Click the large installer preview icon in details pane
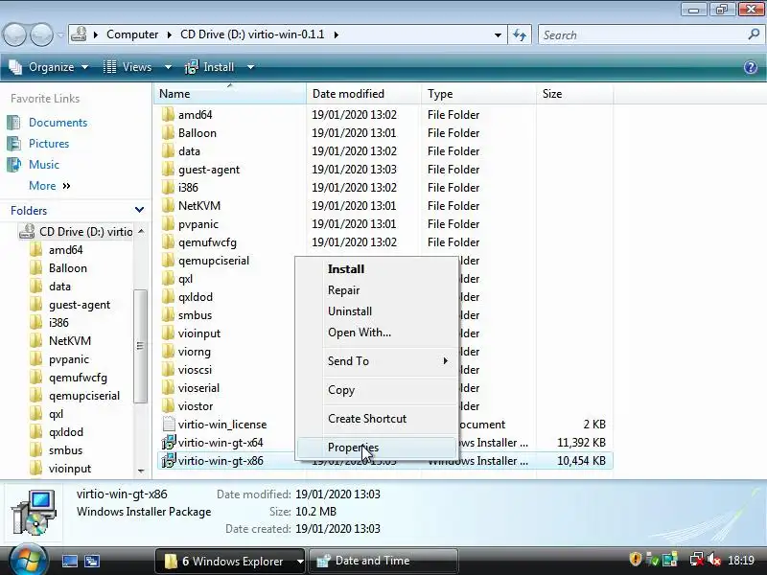Screen dimensions: 767x575 pyautogui.click(x=34, y=513)
